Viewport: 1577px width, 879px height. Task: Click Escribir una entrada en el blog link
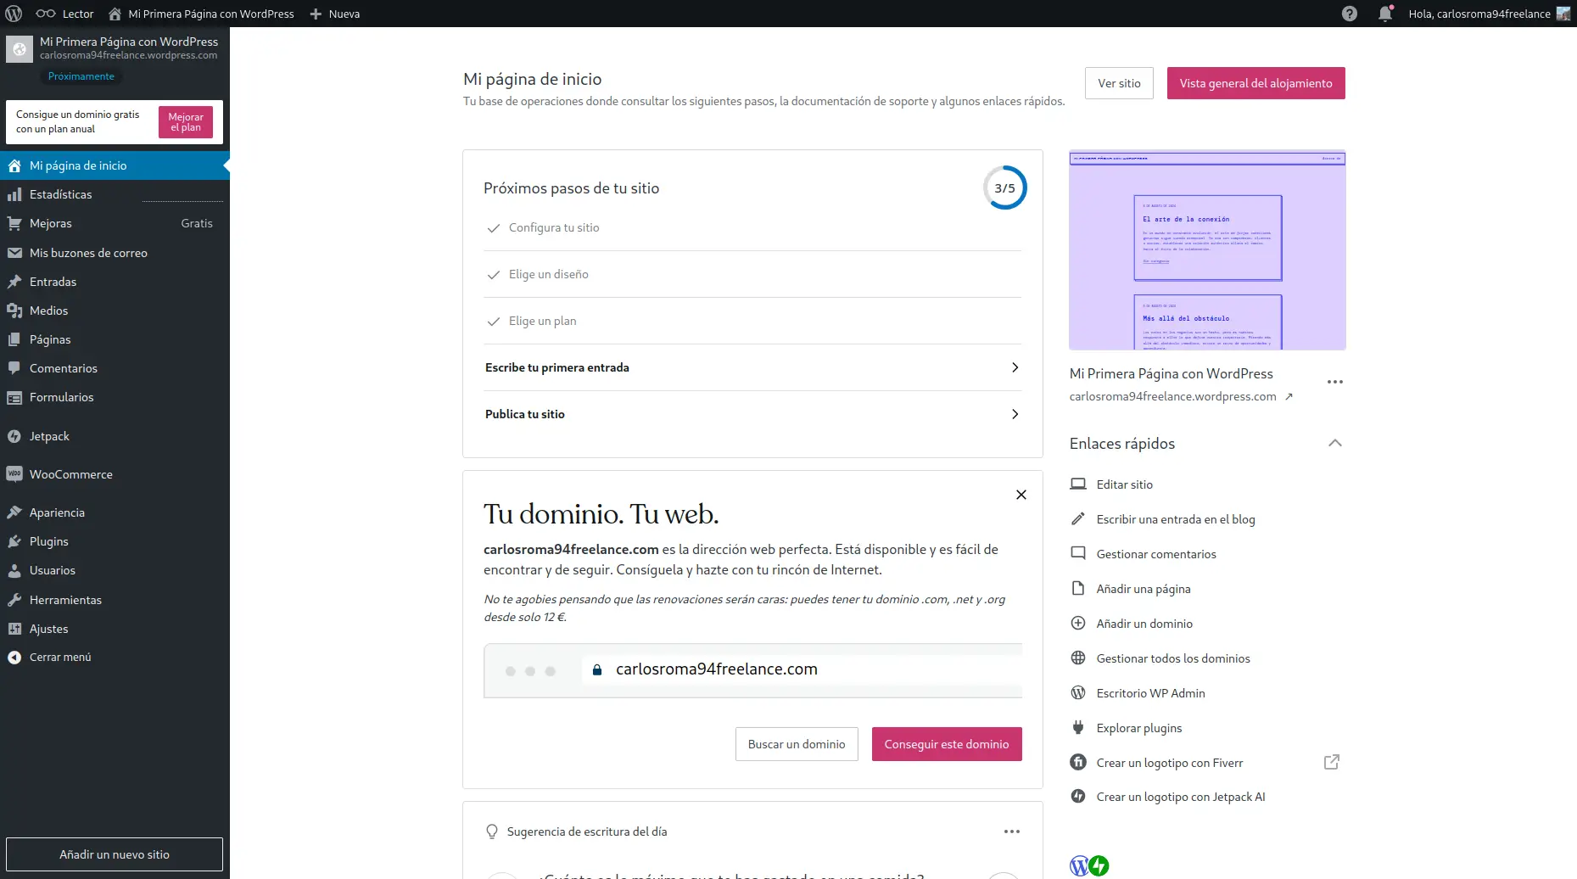1176,519
